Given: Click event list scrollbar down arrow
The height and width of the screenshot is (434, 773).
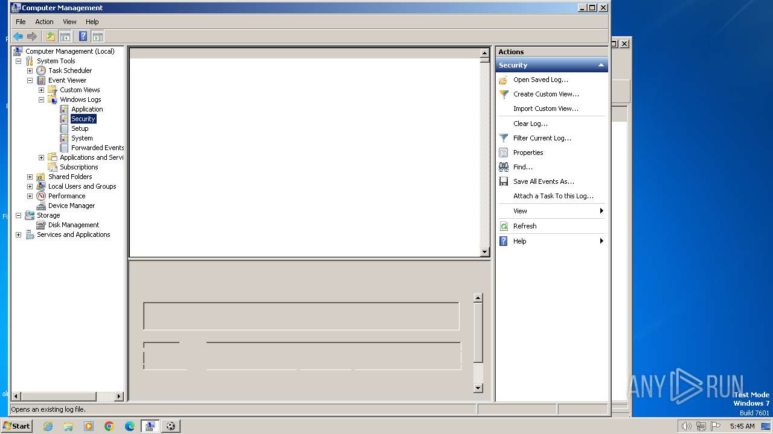Looking at the screenshot, I should click(484, 252).
